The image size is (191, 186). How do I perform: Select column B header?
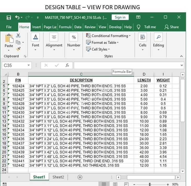point(18,74)
